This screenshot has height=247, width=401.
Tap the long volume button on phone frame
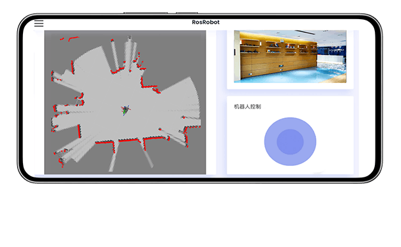click(x=146, y=13)
